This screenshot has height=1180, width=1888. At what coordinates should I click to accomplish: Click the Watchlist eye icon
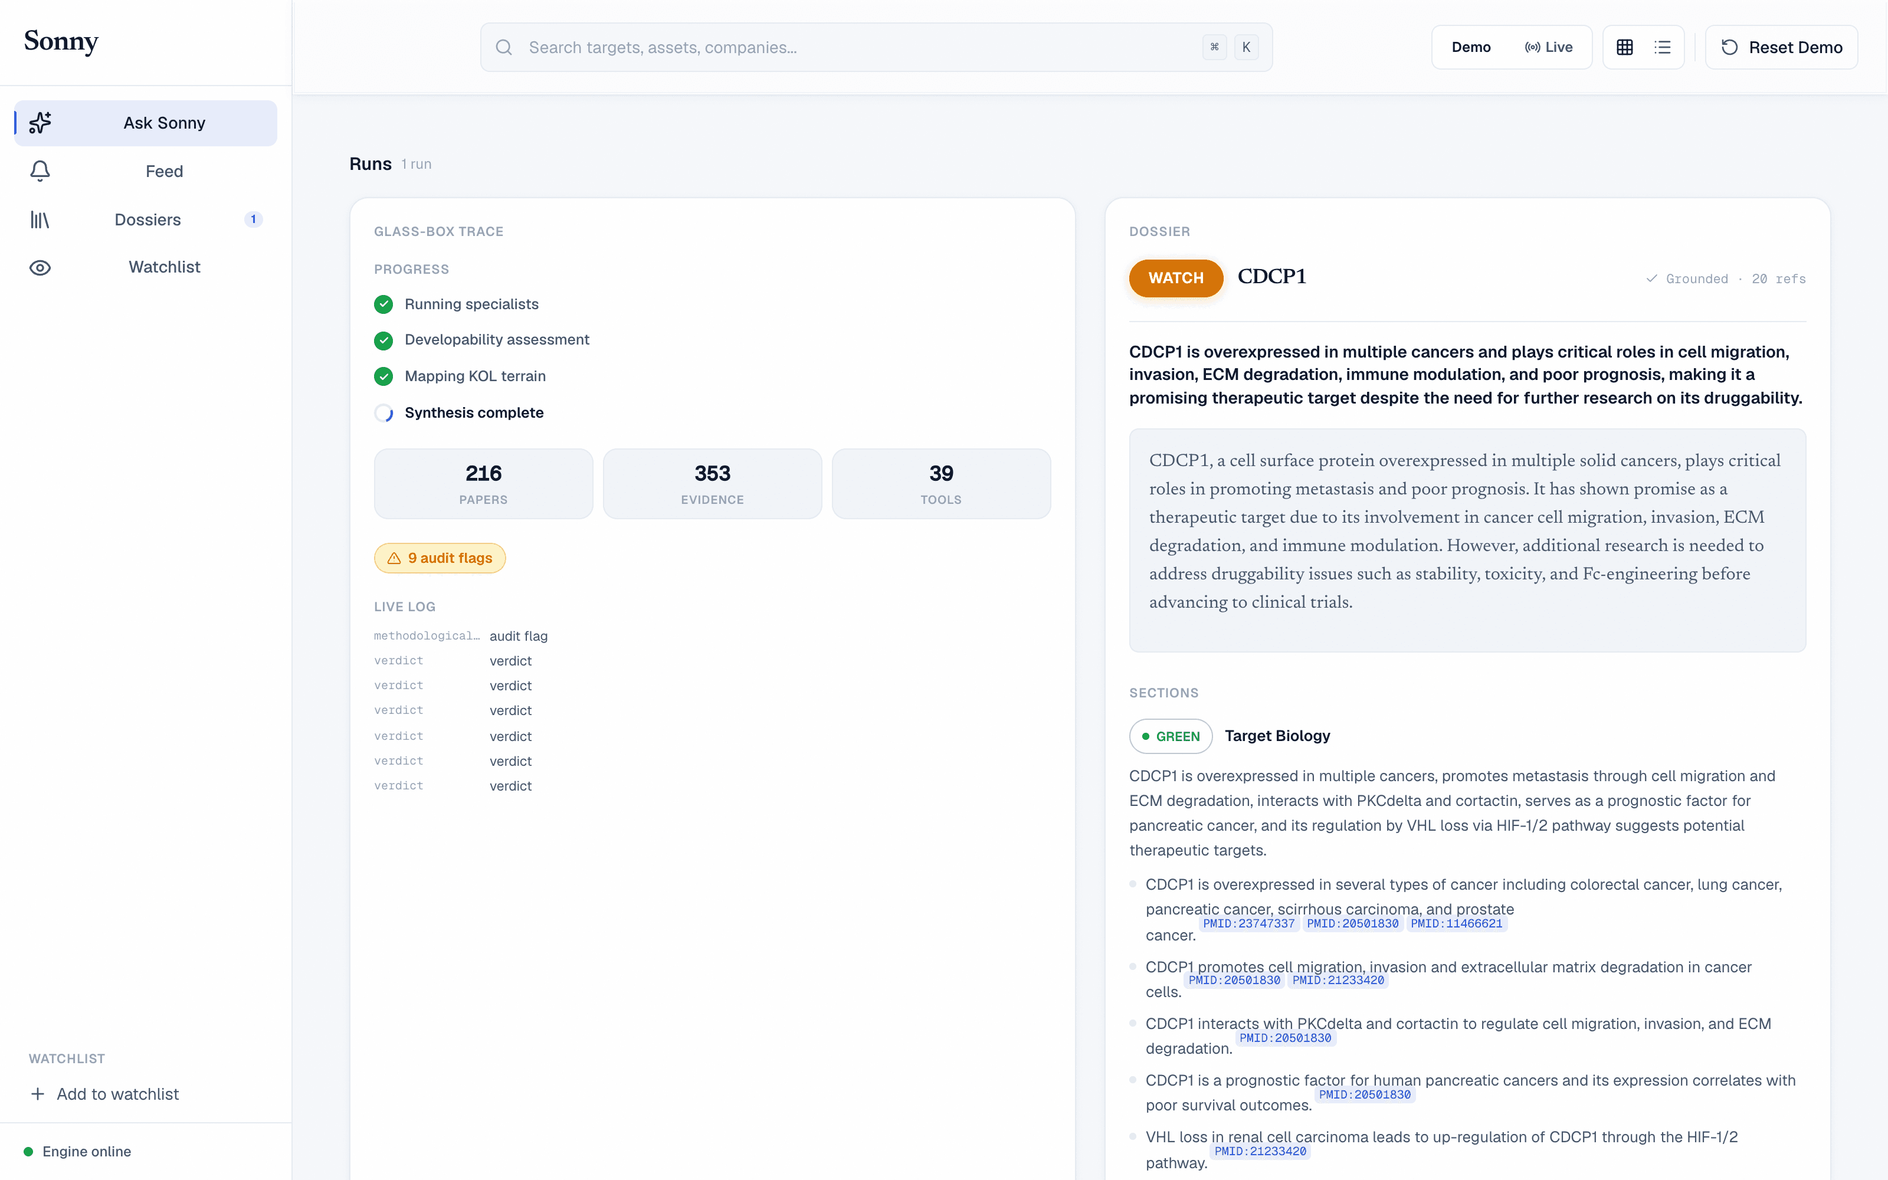(40, 268)
